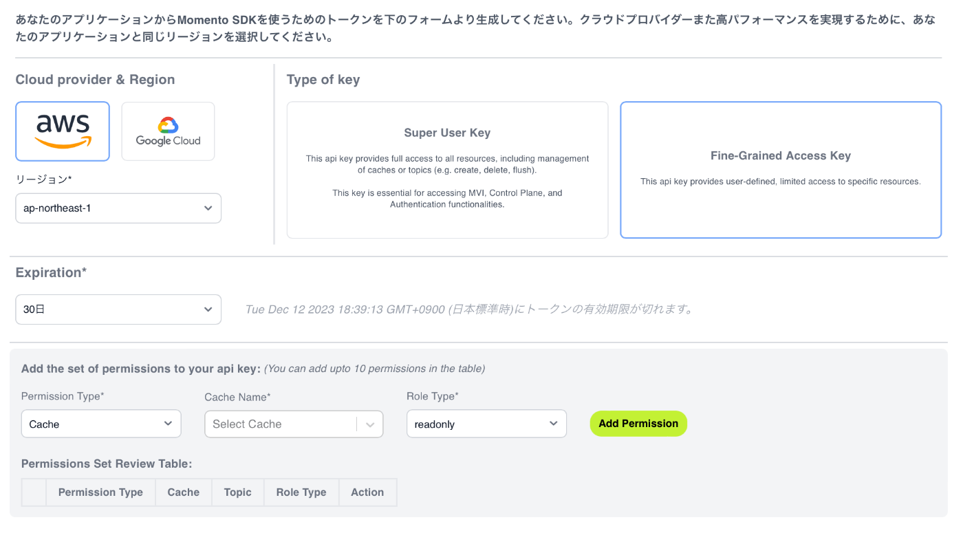Choose the Fine-Grained Access Key type
Screen dimensions: 963x533
pyautogui.click(x=781, y=170)
